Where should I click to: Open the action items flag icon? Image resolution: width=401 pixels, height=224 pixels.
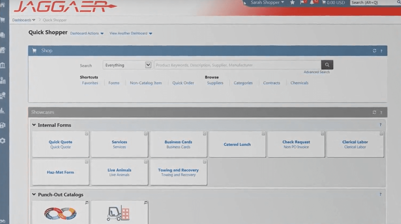(302, 2)
